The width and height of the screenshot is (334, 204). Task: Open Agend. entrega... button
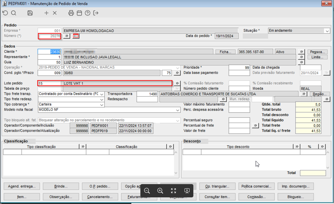tap(22, 186)
